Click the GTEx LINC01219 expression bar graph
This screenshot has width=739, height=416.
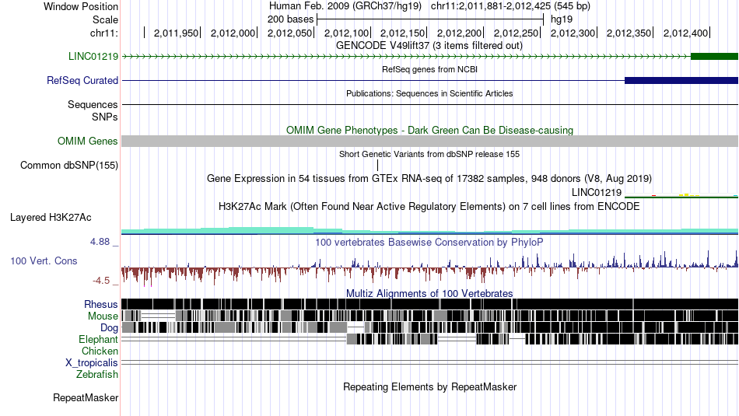681,195
